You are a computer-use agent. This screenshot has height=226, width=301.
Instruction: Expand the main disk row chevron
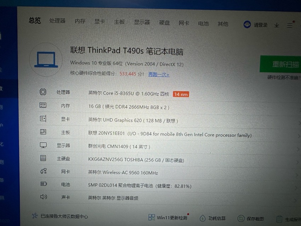pyautogui.click(x=297, y=162)
